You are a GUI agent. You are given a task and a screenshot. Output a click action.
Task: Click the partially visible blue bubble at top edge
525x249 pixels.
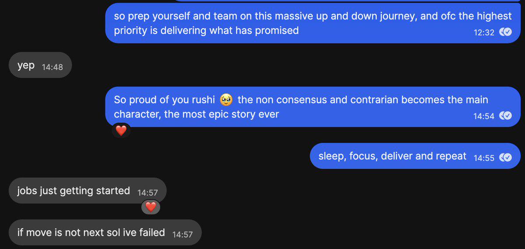346,1
